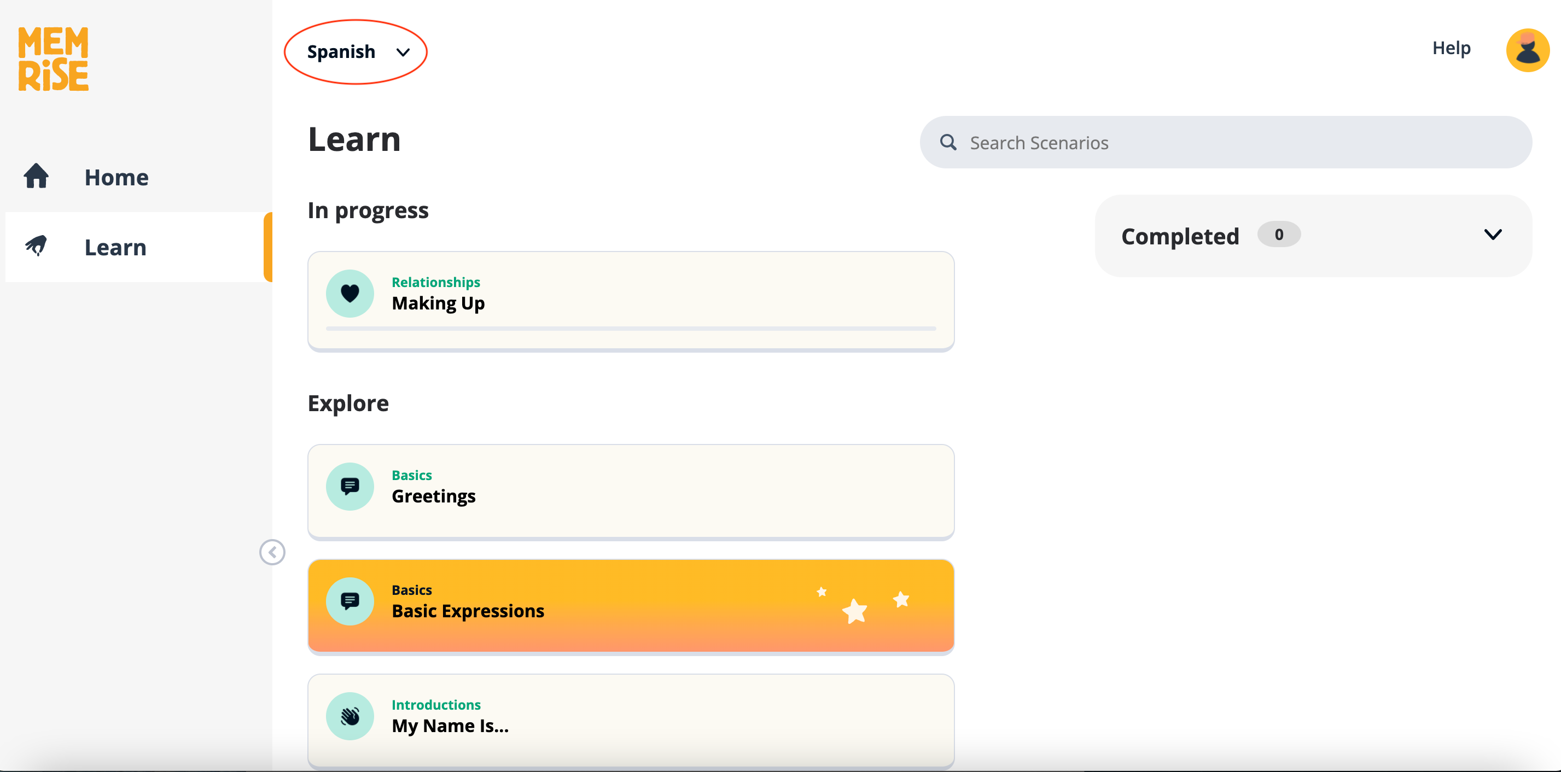This screenshot has width=1561, height=772.
Task: Click the Home house icon
Action: click(36, 177)
